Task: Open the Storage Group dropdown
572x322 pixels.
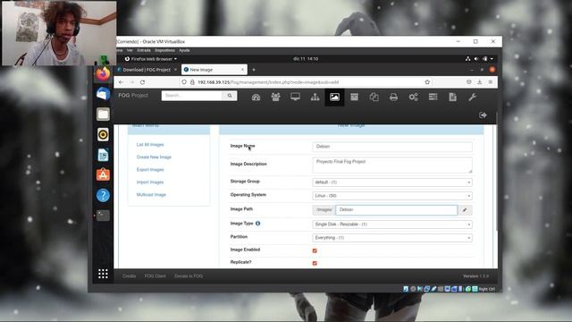Action: click(392, 182)
